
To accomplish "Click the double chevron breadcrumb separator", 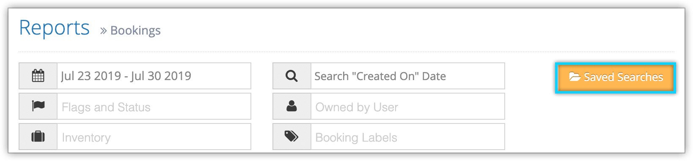I will pos(103,31).
